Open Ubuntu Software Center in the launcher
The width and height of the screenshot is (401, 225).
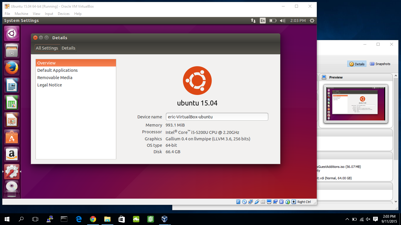pos(12,137)
